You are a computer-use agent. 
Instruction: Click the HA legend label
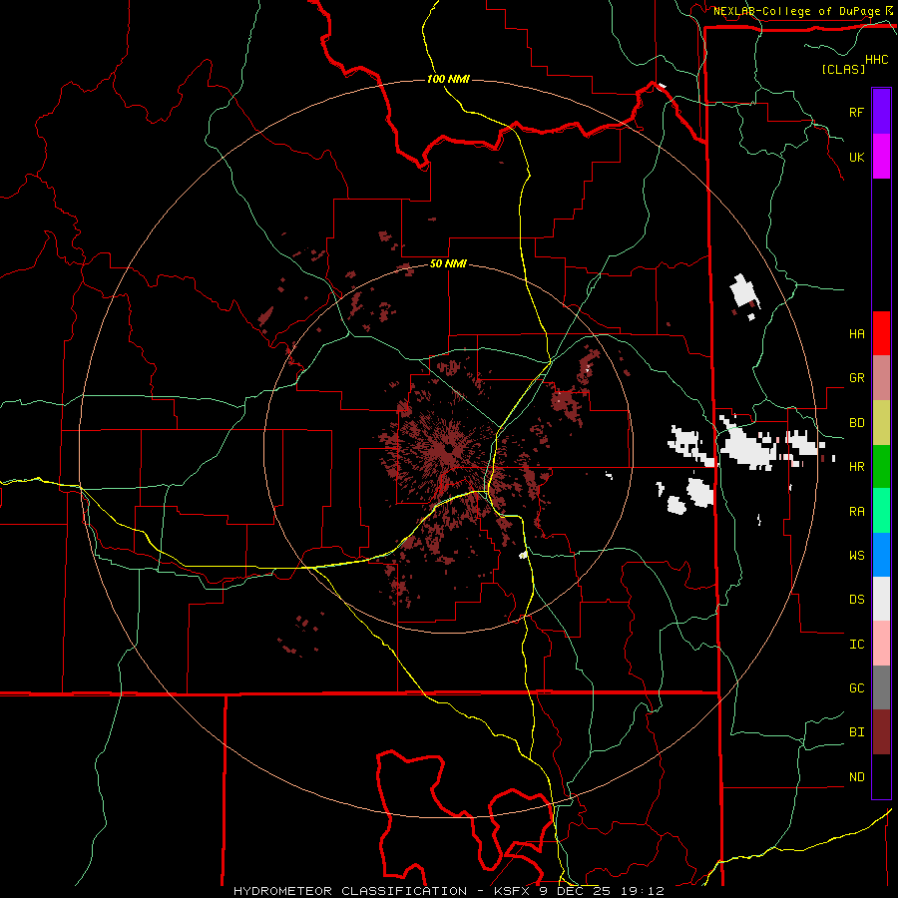(x=856, y=333)
